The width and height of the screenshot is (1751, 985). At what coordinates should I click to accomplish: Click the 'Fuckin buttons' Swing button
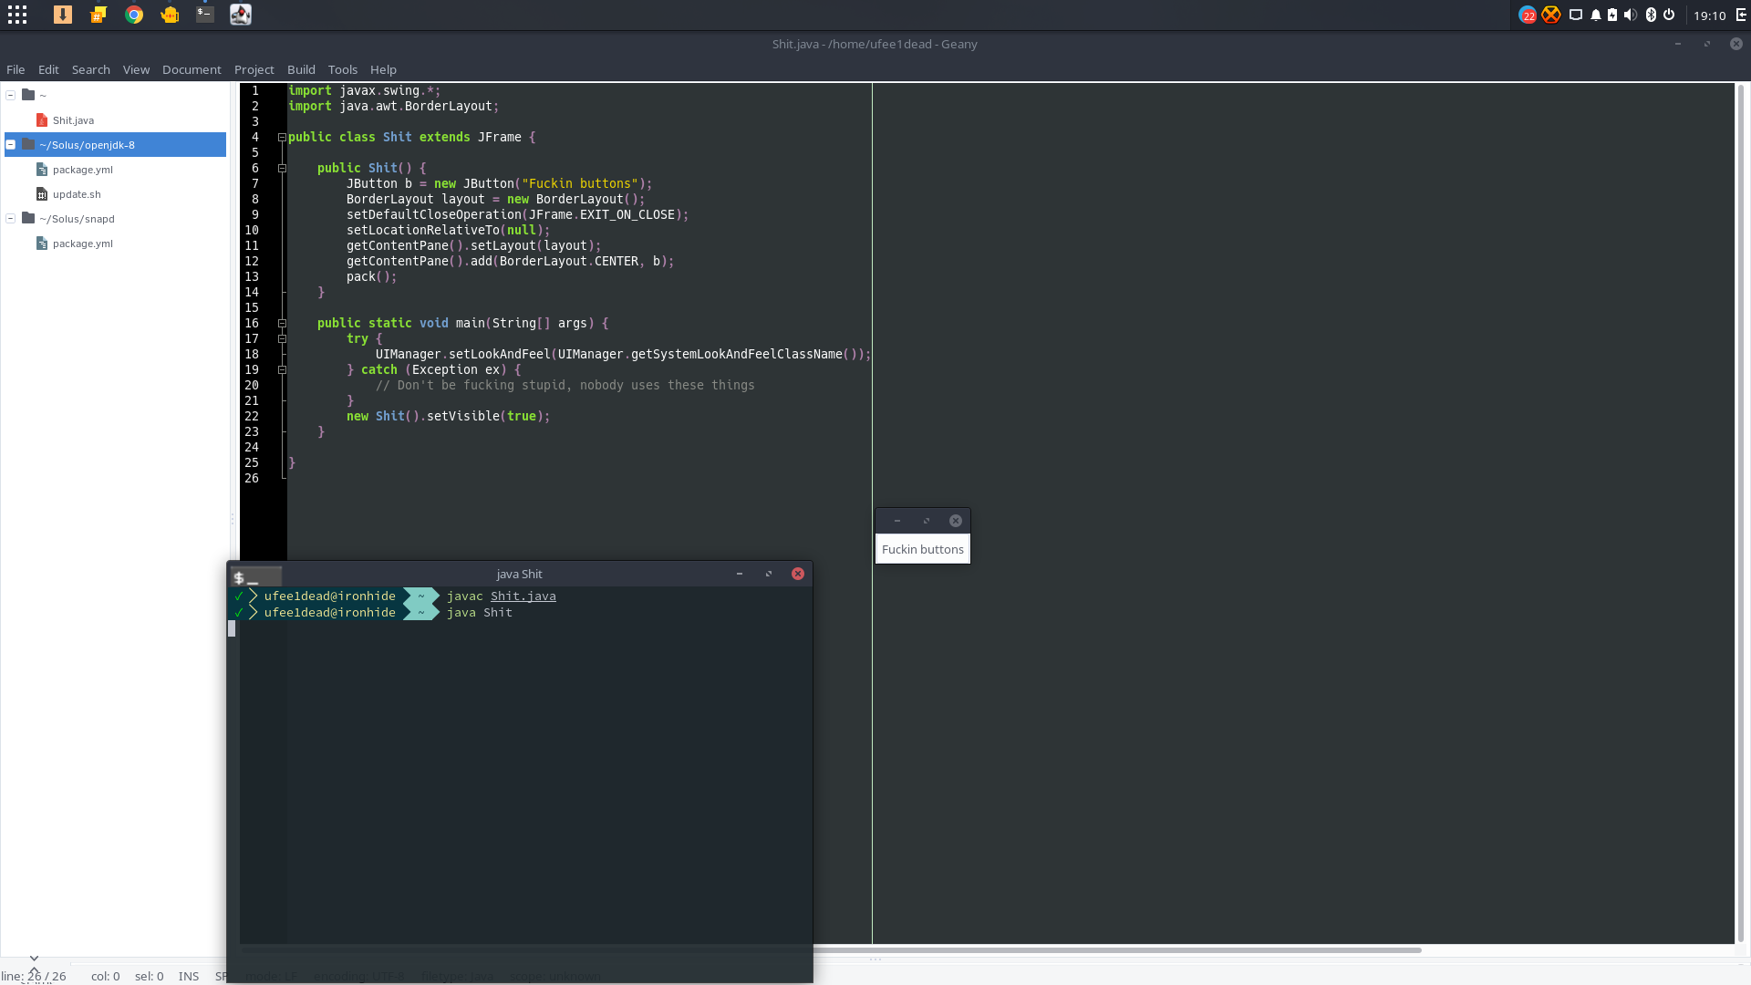click(923, 549)
